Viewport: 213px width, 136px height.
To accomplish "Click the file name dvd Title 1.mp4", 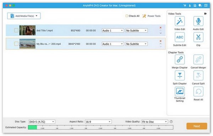I will [45, 31].
